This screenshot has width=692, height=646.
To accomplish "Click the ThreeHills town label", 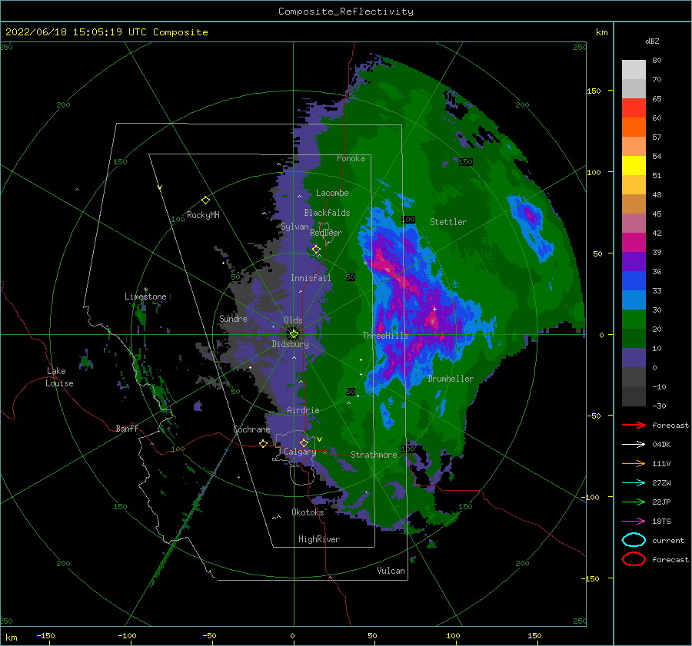I will click(385, 336).
